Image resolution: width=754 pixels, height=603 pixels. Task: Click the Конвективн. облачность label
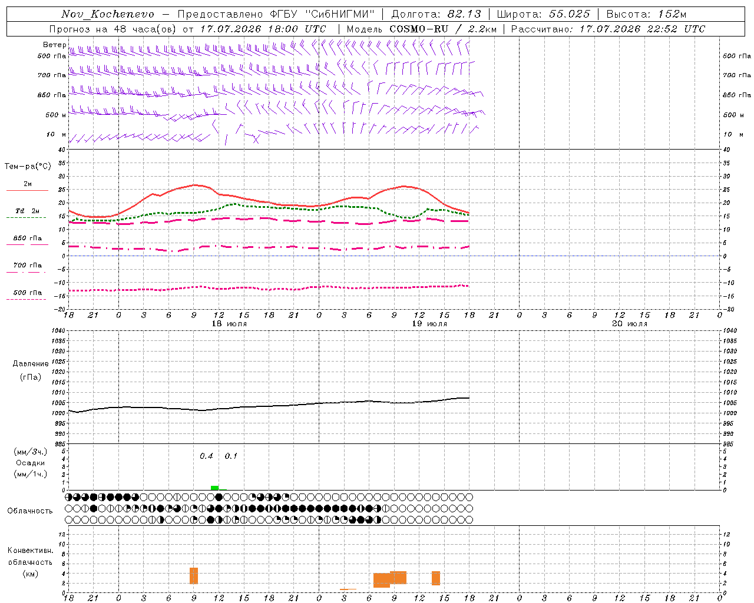pos(30,562)
